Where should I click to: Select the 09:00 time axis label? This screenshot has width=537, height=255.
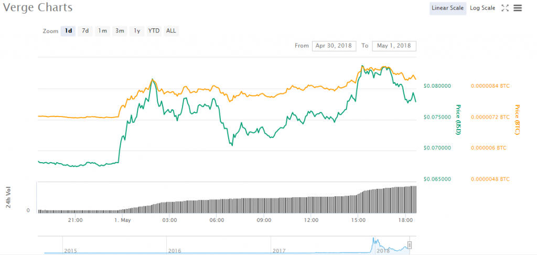[264, 220]
